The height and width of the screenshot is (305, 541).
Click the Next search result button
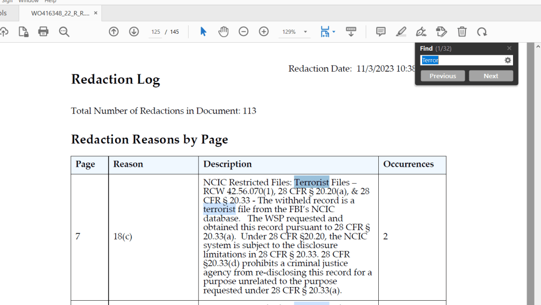(x=491, y=76)
